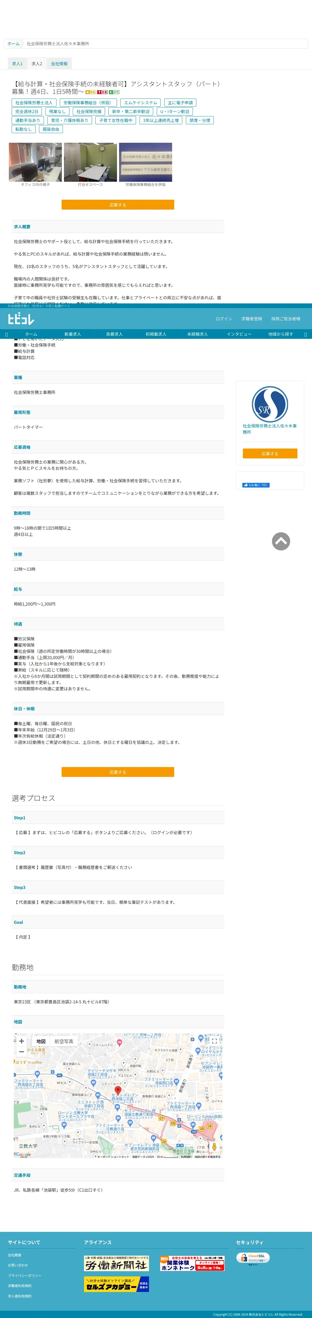Click ホーム in the navigation bar
The width and height of the screenshot is (312, 1318).
31,334
